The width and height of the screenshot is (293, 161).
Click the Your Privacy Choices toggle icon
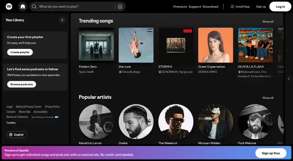(x=57, y=117)
